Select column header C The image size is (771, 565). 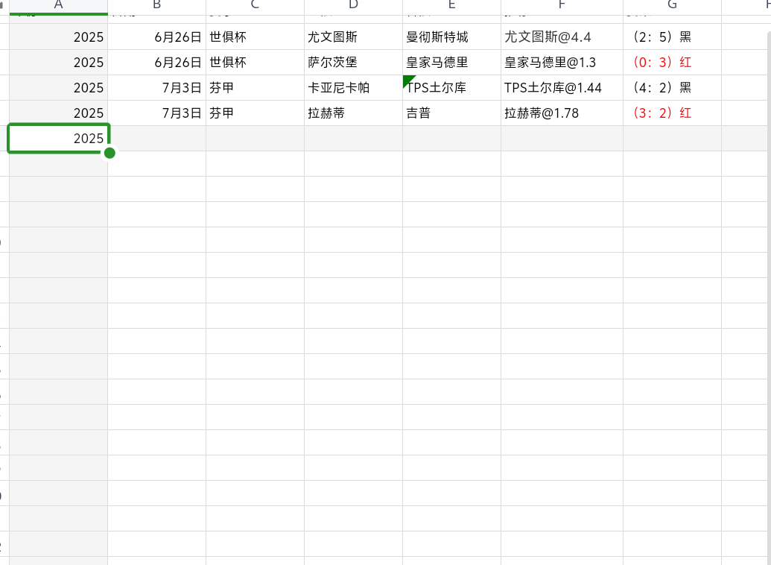pyautogui.click(x=254, y=5)
